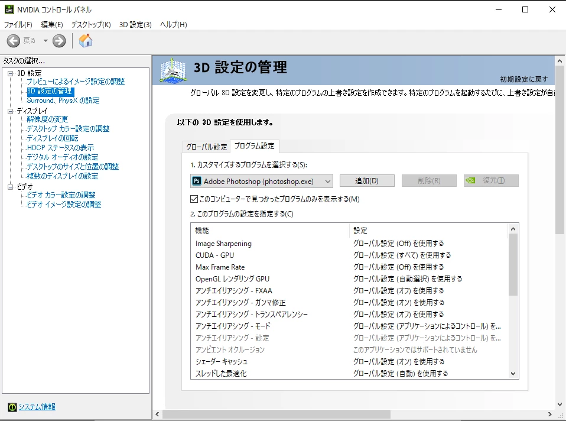The image size is (566, 421).
Task: Collapse the ディスプレイ tree node
Action: (x=11, y=111)
